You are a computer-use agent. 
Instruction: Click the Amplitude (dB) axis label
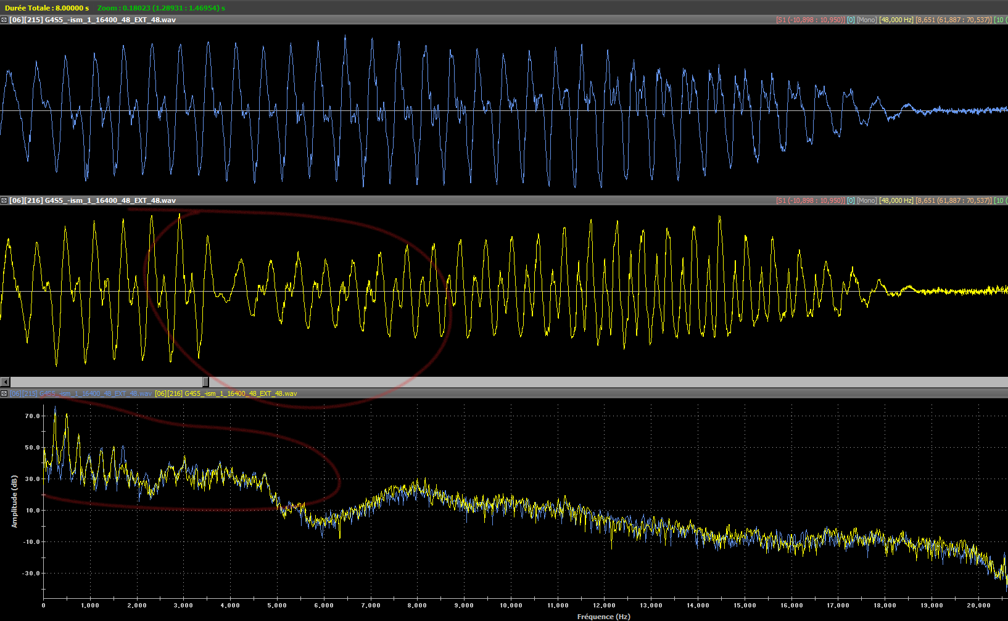[14, 501]
